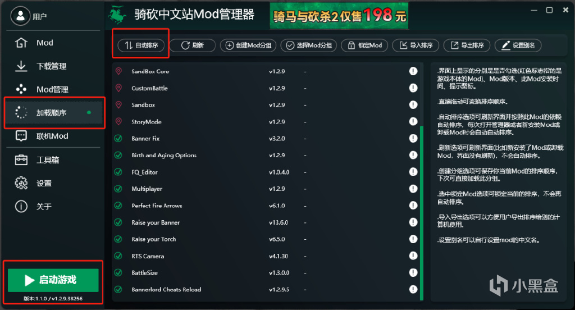Click Raise your Banner alert icon

pos(413,222)
